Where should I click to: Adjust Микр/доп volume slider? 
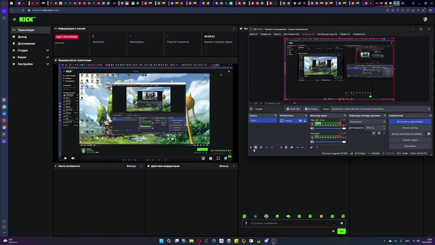tap(330, 142)
